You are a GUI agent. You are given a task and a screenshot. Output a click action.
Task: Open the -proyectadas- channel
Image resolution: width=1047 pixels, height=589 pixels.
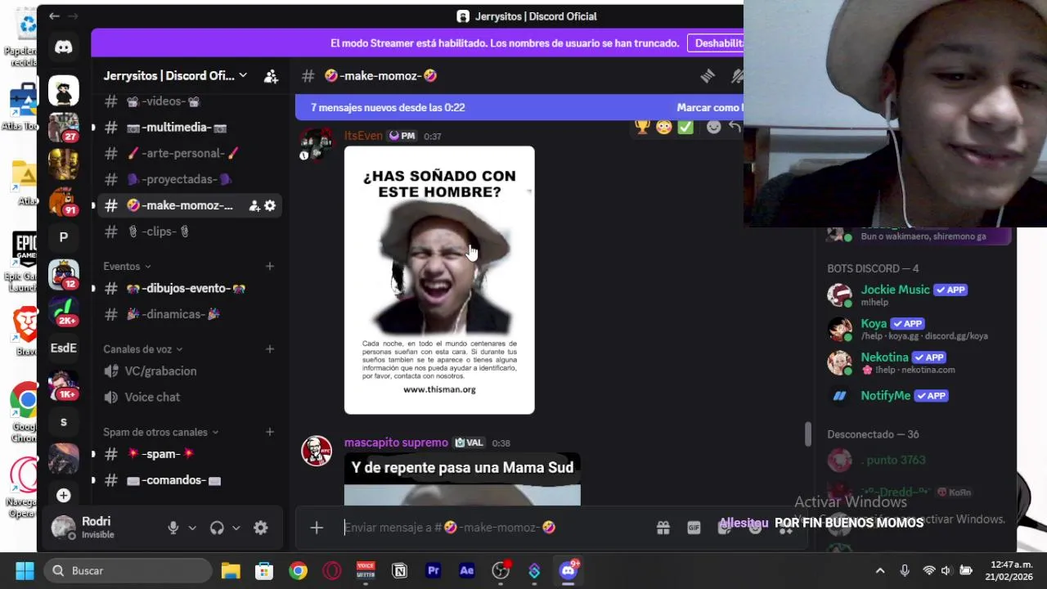click(x=189, y=179)
